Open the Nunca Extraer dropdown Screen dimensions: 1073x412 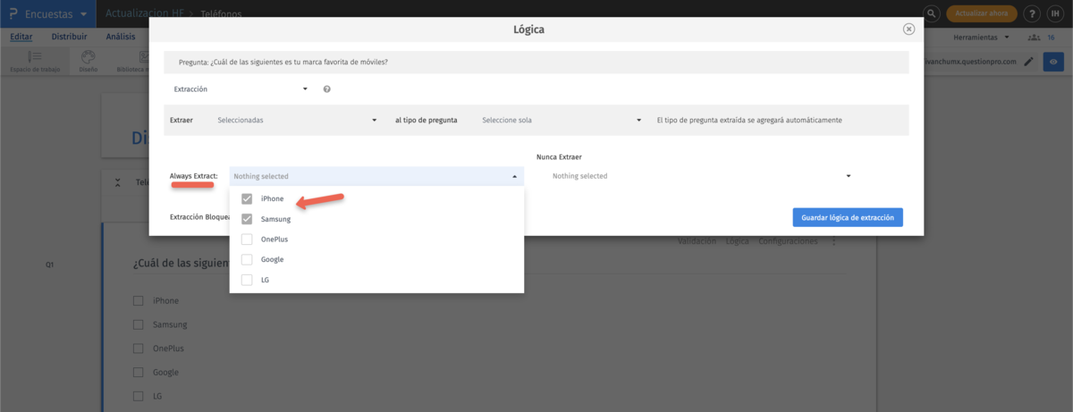700,176
